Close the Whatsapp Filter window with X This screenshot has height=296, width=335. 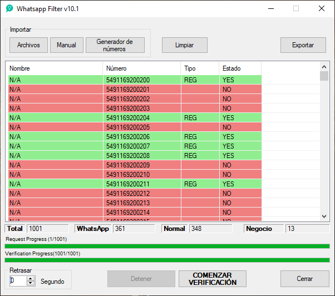321,8
